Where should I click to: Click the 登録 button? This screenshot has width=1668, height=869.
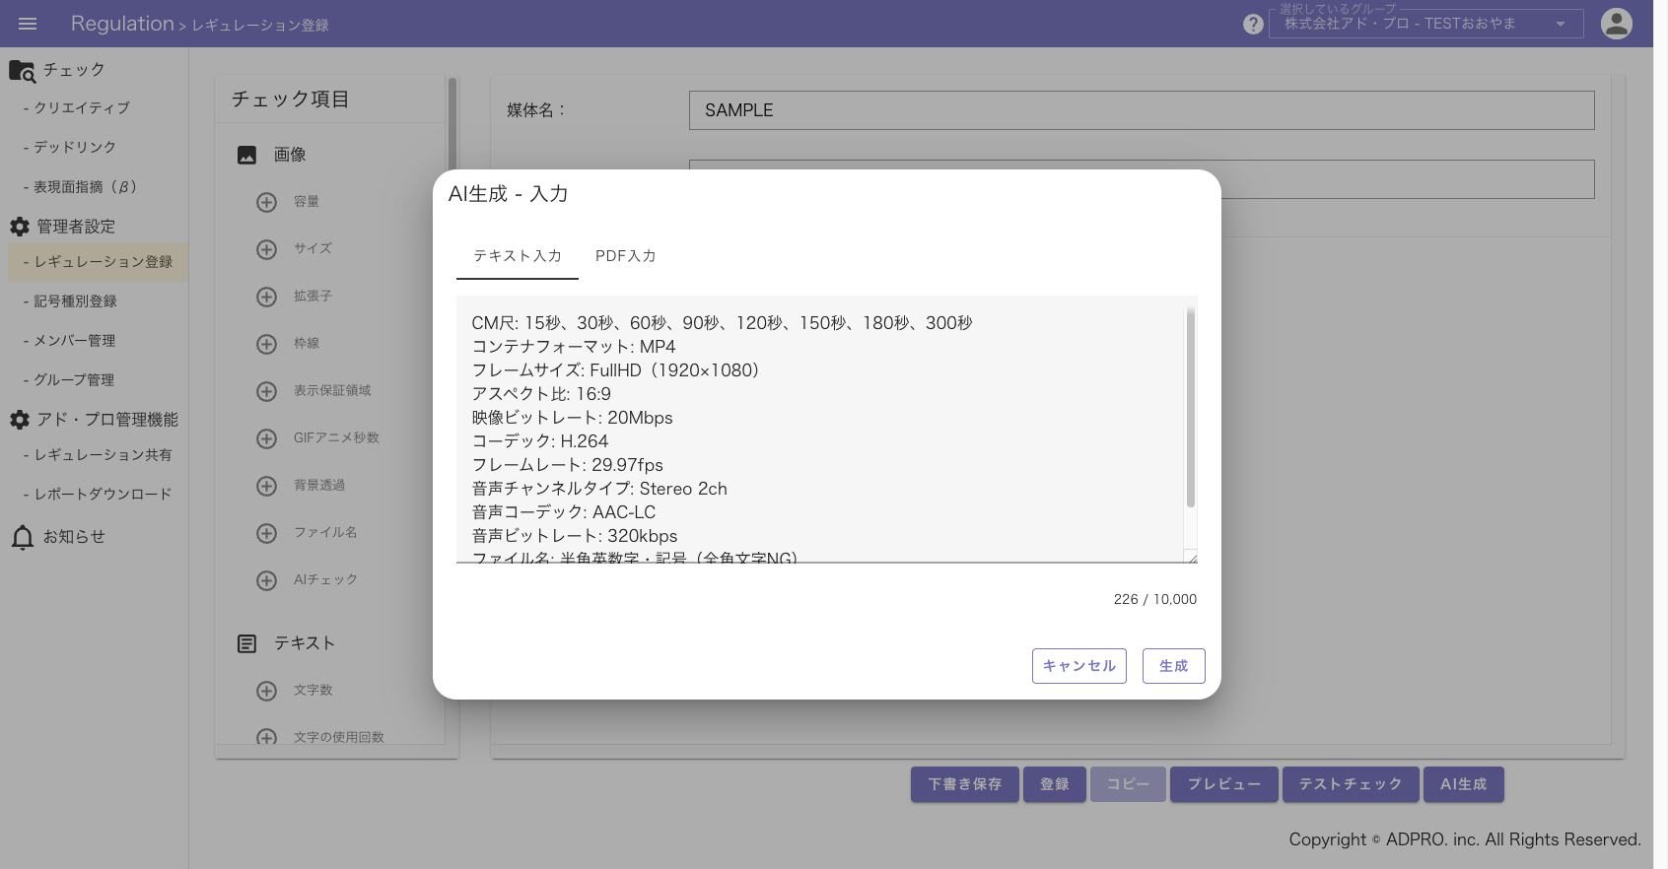tap(1055, 784)
